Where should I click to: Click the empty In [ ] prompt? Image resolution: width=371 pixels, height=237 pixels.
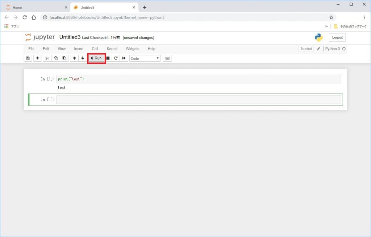tap(48, 99)
